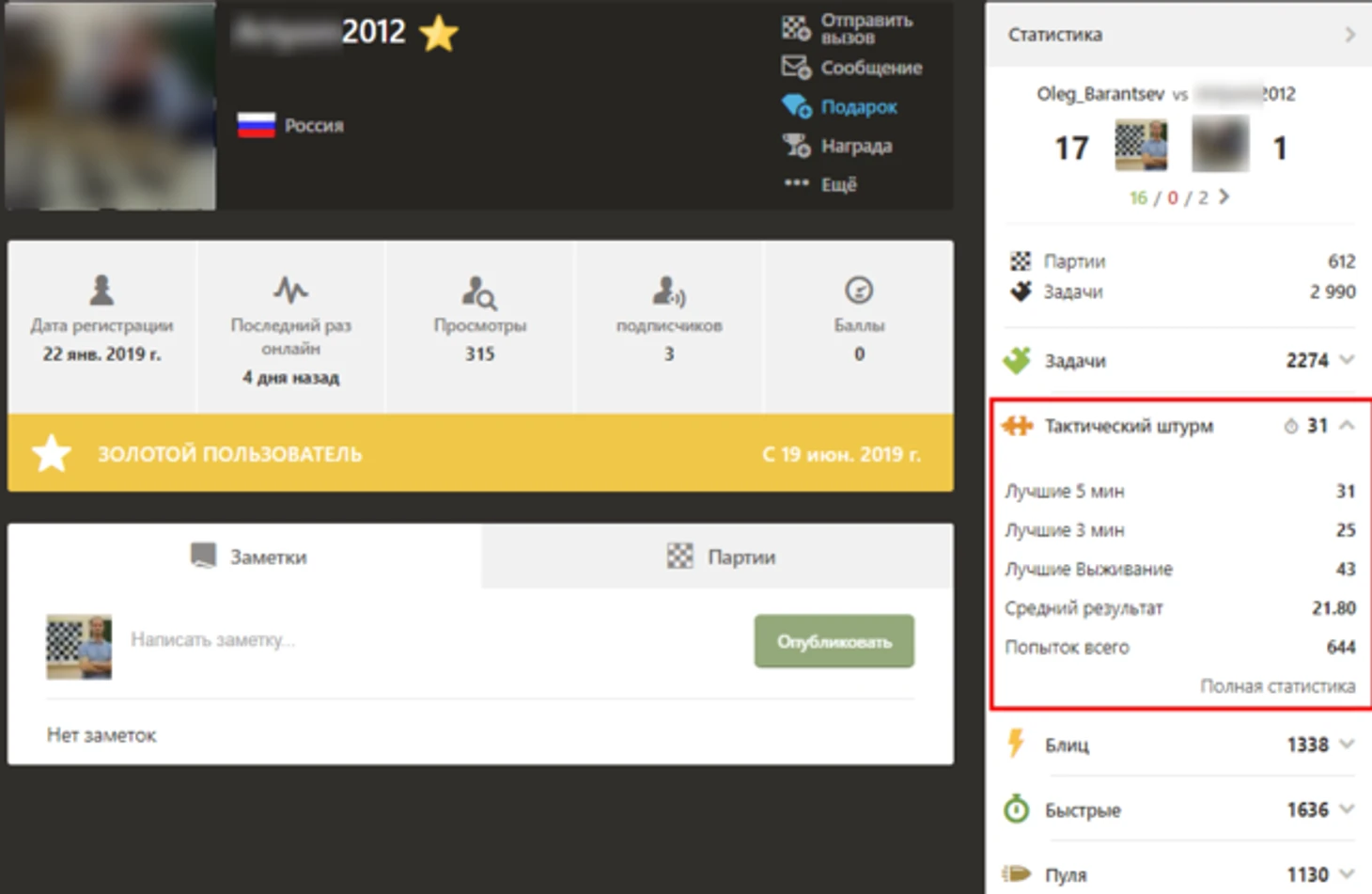
Task: Click the puzzle icon beside Задачи 2 990
Action: click(1021, 291)
